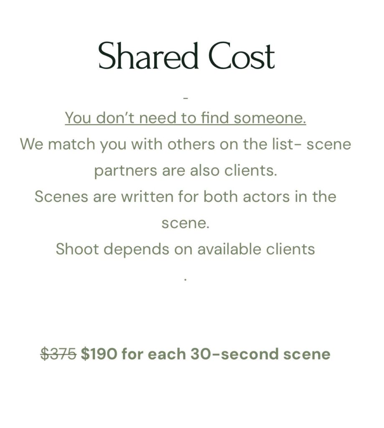Screen dimensions: 384x428
Task: Click the small dash under the heading
Action: pyautogui.click(x=186, y=98)
